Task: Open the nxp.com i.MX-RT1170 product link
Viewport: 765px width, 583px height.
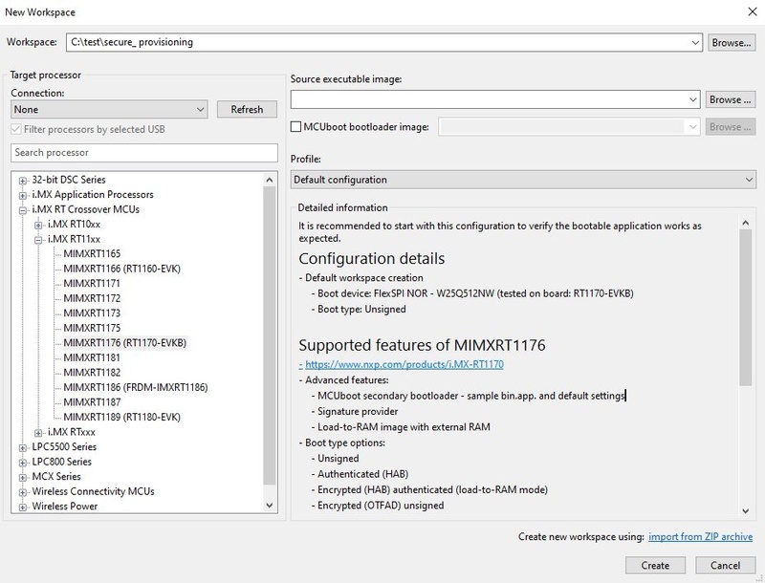Action: point(404,364)
